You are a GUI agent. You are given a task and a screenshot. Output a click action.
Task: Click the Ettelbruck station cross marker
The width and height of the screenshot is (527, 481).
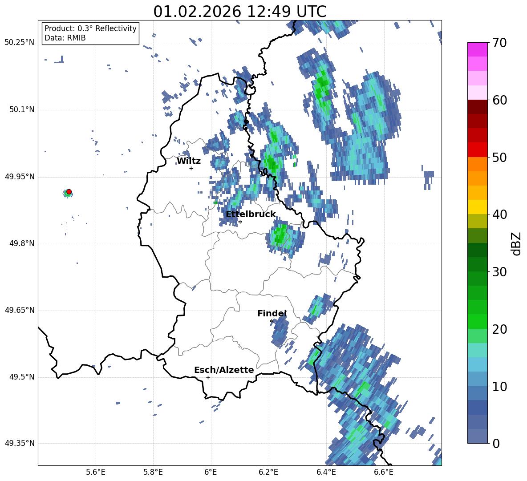point(240,222)
